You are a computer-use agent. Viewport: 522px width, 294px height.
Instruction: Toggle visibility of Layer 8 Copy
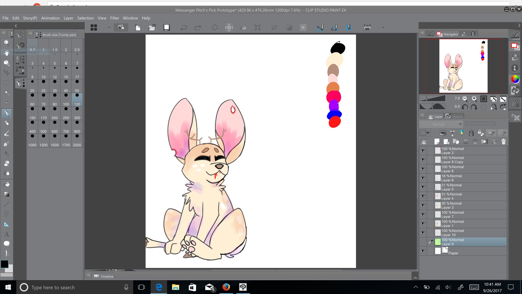(423, 160)
